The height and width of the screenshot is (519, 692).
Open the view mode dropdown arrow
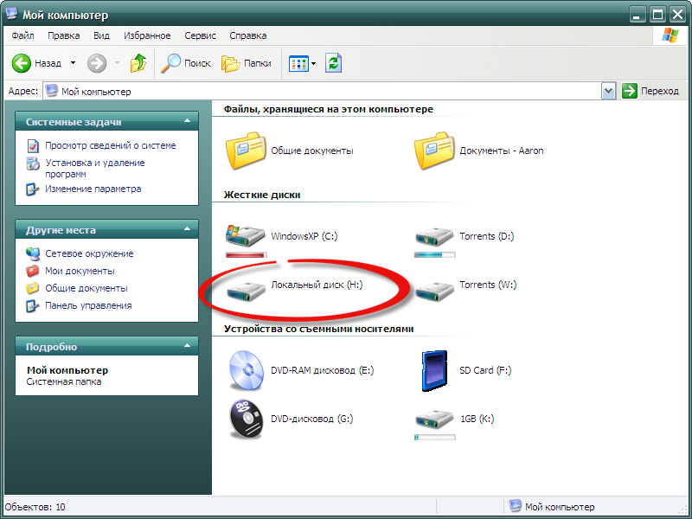[313, 63]
